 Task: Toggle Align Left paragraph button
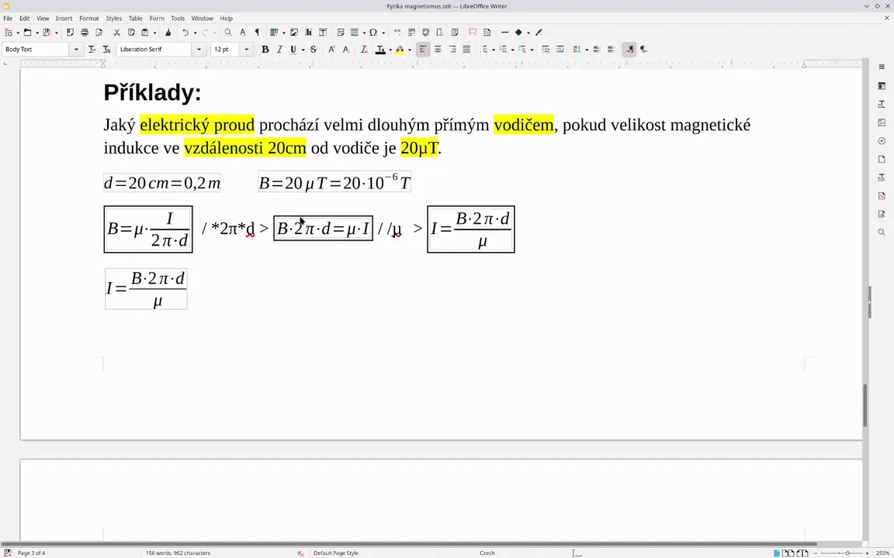coord(422,50)
